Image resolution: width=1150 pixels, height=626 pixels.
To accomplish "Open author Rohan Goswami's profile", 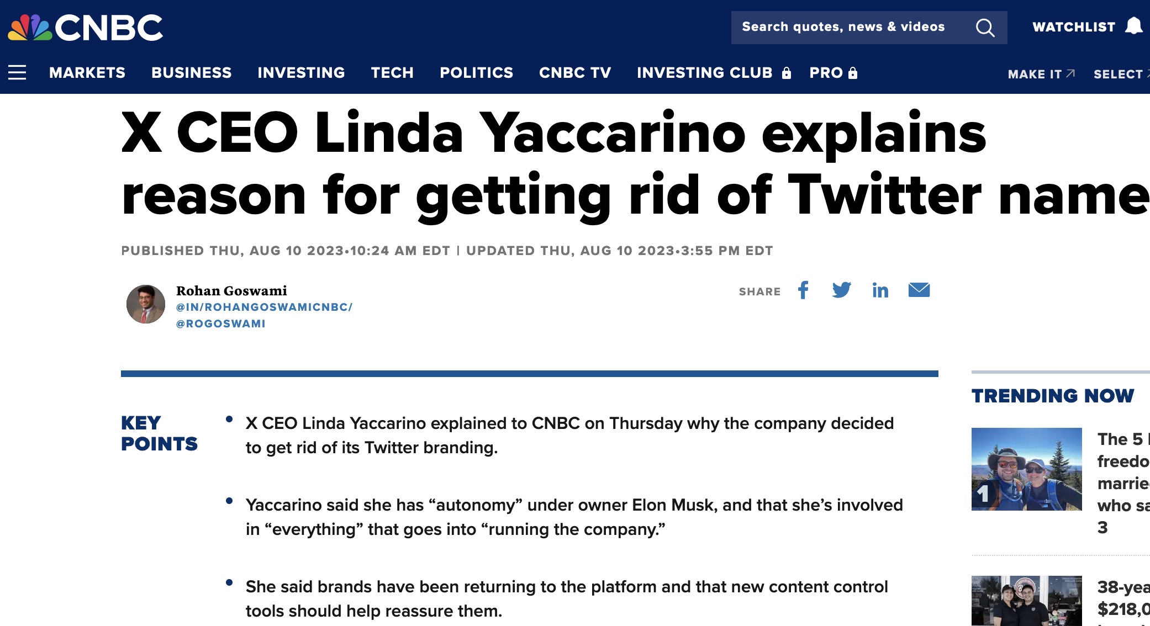I will coord(231,291).
